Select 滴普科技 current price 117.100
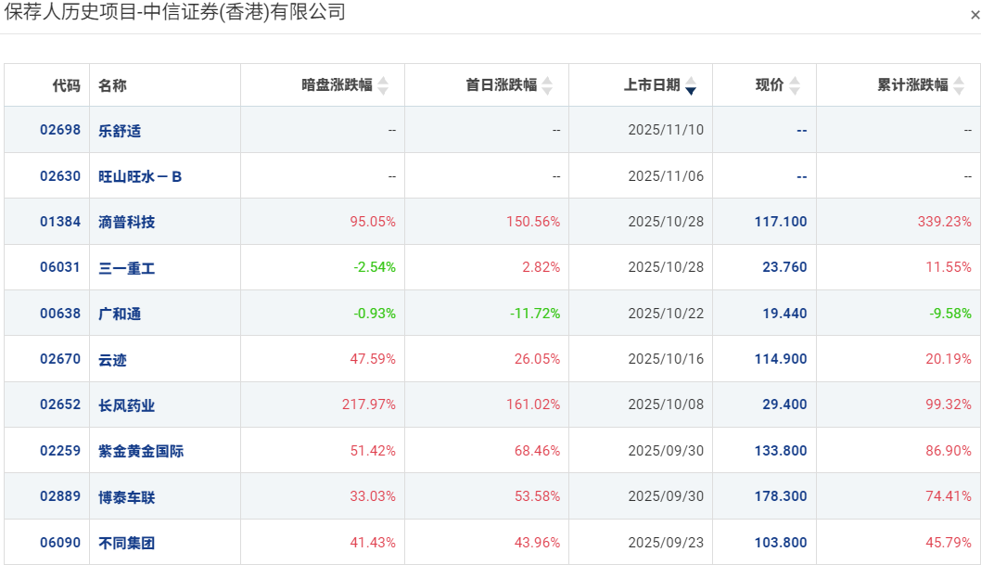Screen dimensions: 981x565 click(781, 222)
